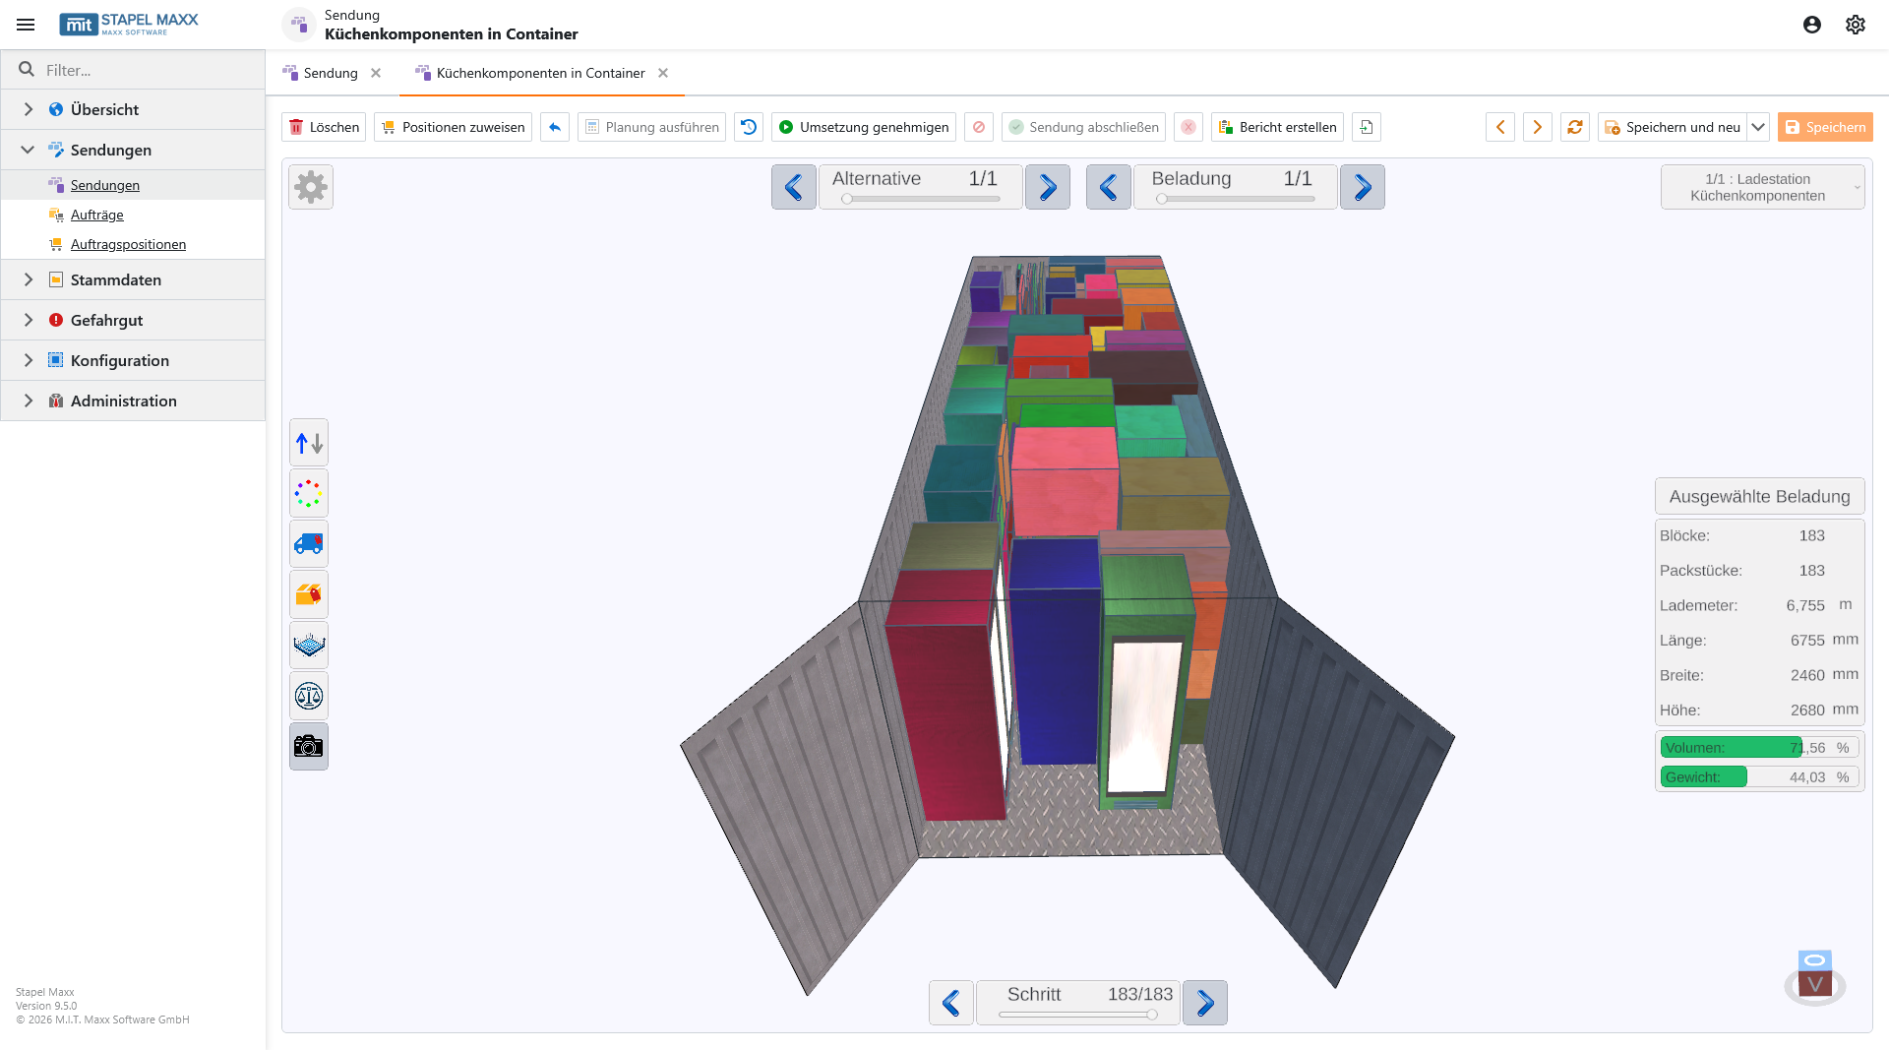This screenshot has height=1050, width=1889.
Task: Click the green document export icon
Action: (1367, 127)
